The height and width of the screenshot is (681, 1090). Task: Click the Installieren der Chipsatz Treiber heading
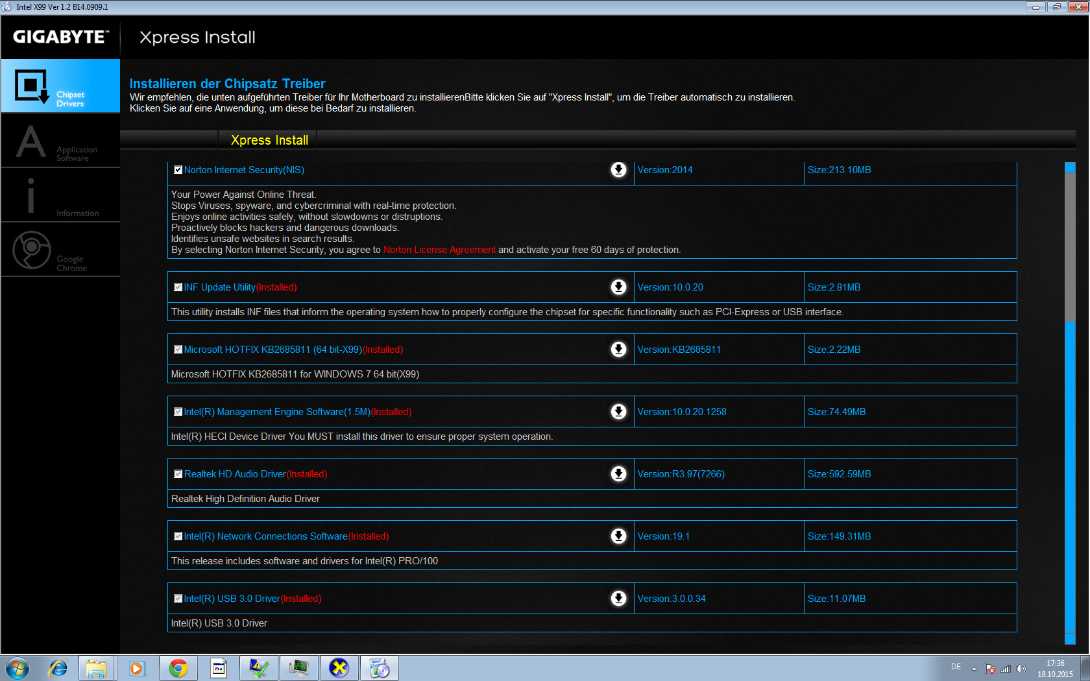click(227, 84)
